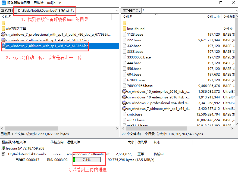Click the 332.base file icon
238x174 pixels.
point(124,46)
